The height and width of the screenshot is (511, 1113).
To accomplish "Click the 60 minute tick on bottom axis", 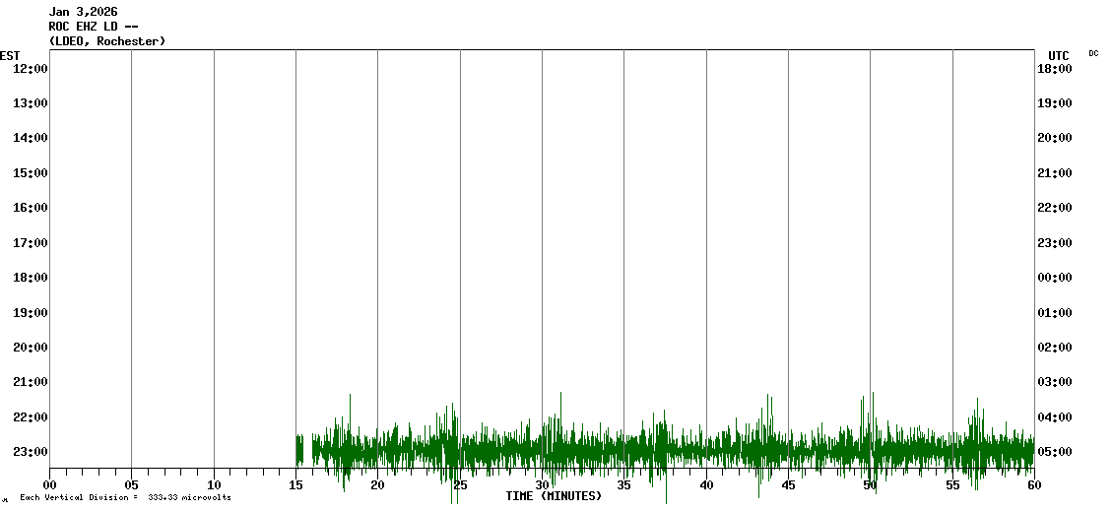I will (x=1033, y=484).
